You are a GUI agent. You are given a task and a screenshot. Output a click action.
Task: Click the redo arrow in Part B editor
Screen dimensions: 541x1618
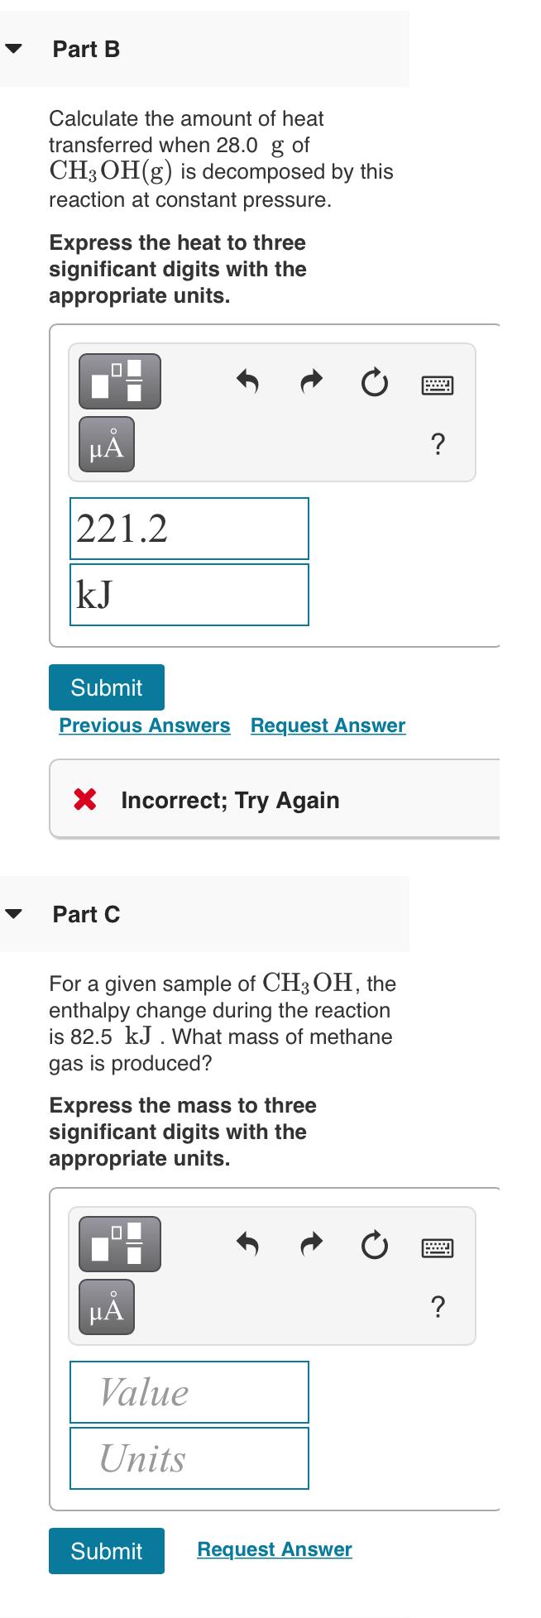tap(311, 382)
